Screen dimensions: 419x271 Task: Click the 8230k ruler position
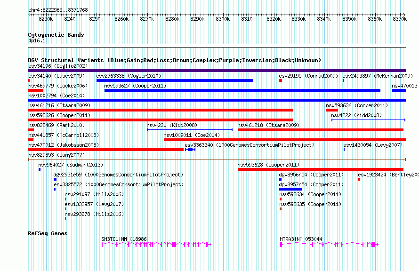[46, 19]
